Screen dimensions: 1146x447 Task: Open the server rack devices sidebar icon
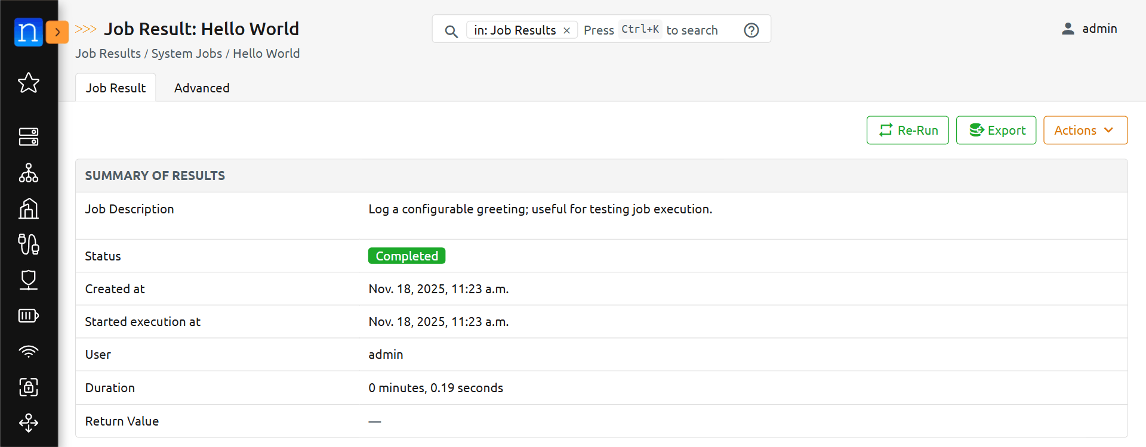(28, 136)
